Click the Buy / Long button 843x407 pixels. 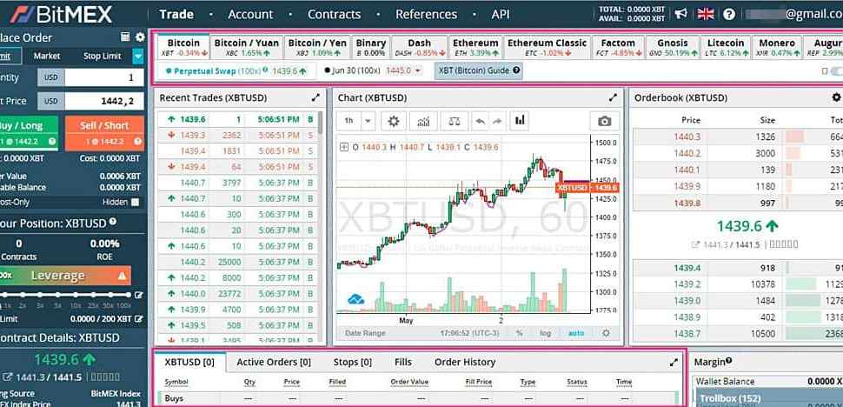[27, 133]
